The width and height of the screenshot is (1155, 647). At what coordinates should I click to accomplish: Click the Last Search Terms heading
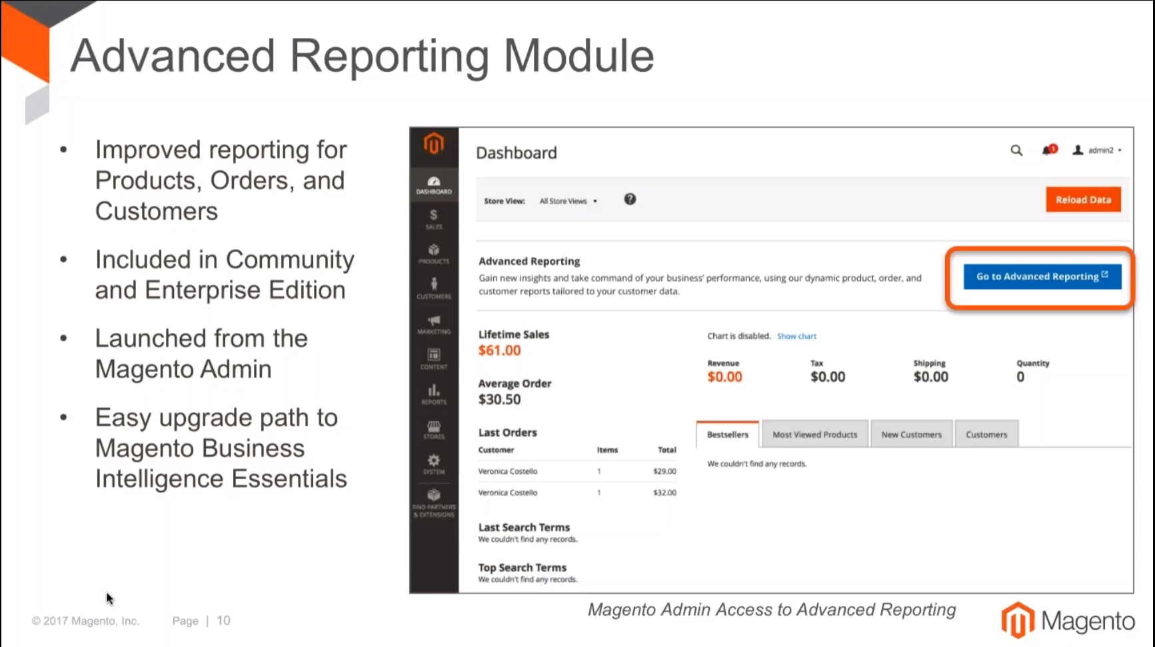[524, 527]
